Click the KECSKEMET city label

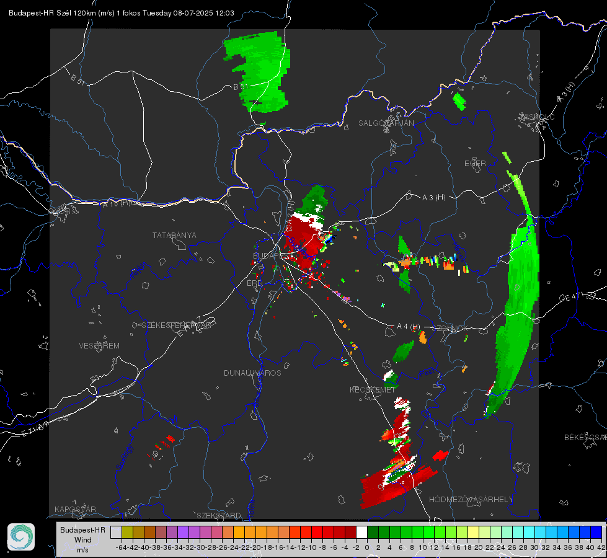[373, 389]
